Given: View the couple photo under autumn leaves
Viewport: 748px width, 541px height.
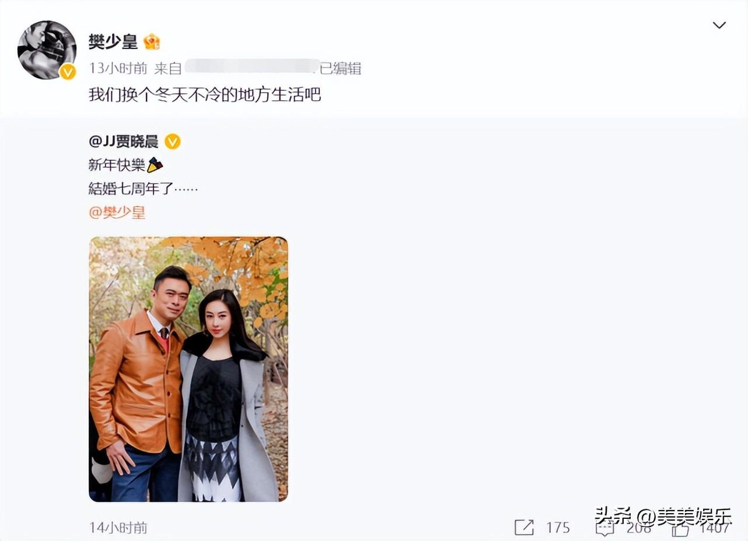Looking at the screenshot, I should tap(188, 369).
